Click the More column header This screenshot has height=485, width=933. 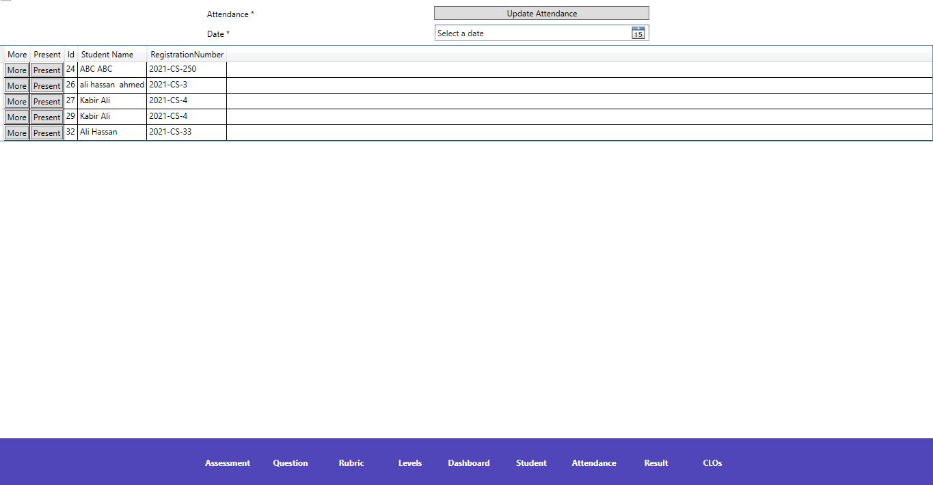pos(17,55)
